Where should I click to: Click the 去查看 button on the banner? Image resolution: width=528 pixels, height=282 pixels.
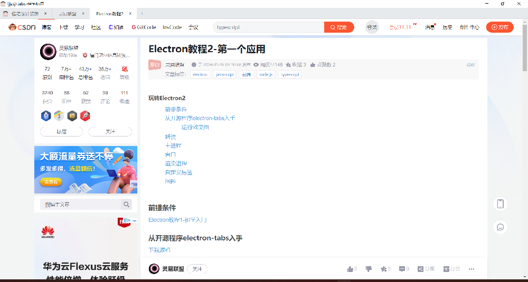pyautogui.click(x=51, y=182)
